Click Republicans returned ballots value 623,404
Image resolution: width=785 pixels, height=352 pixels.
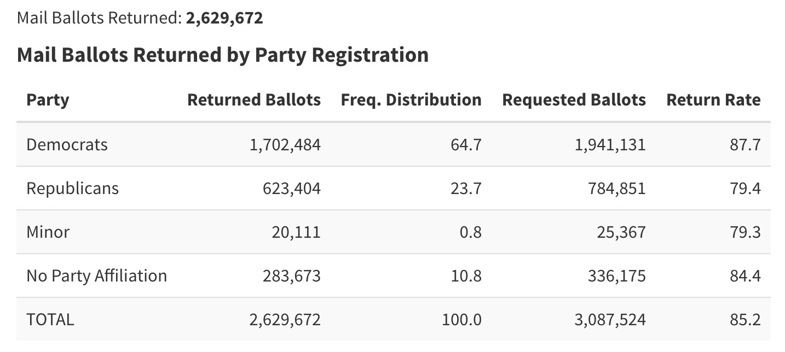291,188
